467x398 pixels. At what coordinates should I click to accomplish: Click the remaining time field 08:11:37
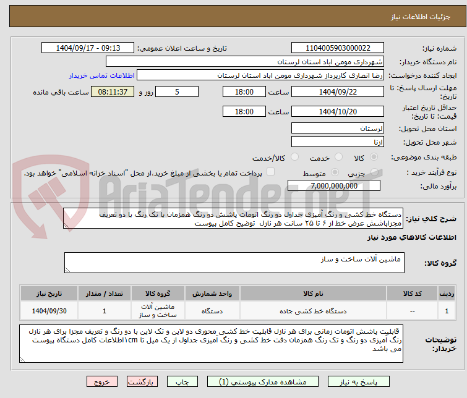(x=113, y=91)
